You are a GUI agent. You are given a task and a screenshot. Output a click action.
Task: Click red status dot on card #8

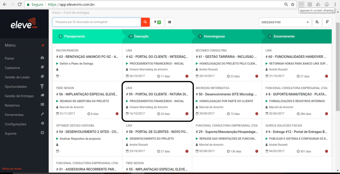tap(327, 114)
